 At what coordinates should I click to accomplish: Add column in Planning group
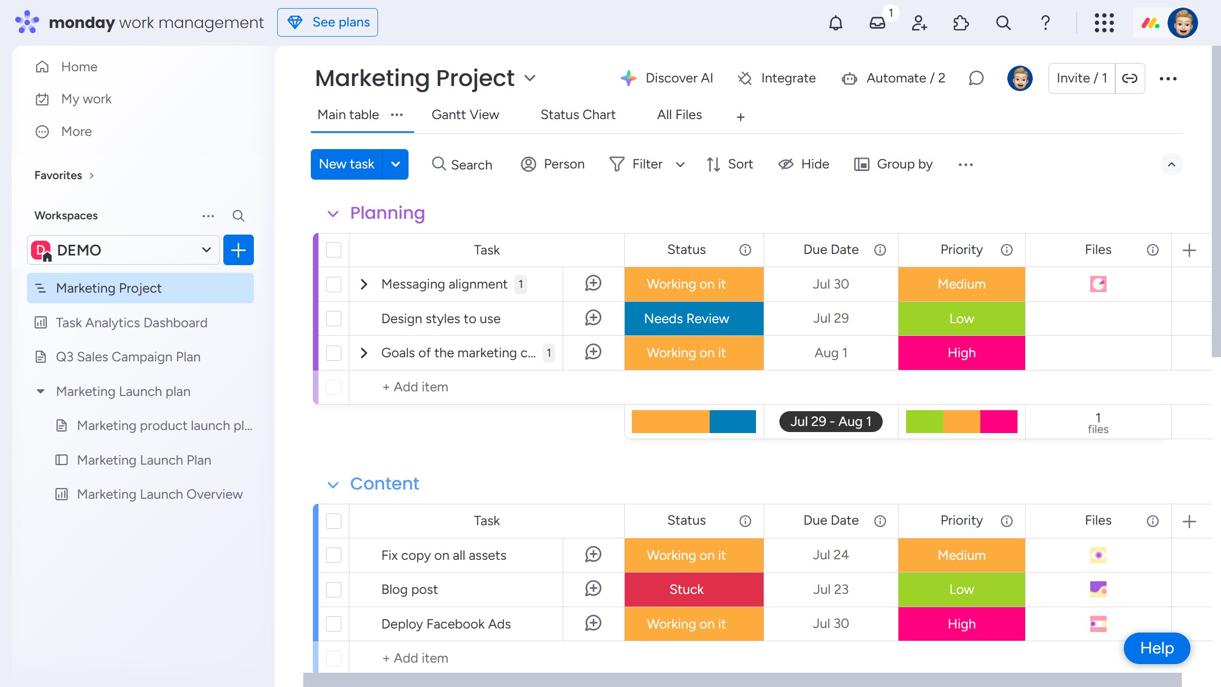tap(1189, 250)
